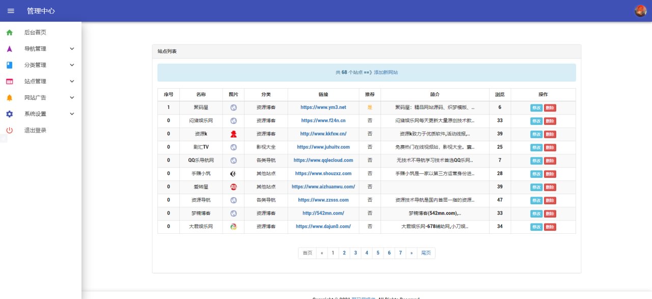Click 删除 button for 大君娱乐网 row
652x299 pixels.
point(550,227)
